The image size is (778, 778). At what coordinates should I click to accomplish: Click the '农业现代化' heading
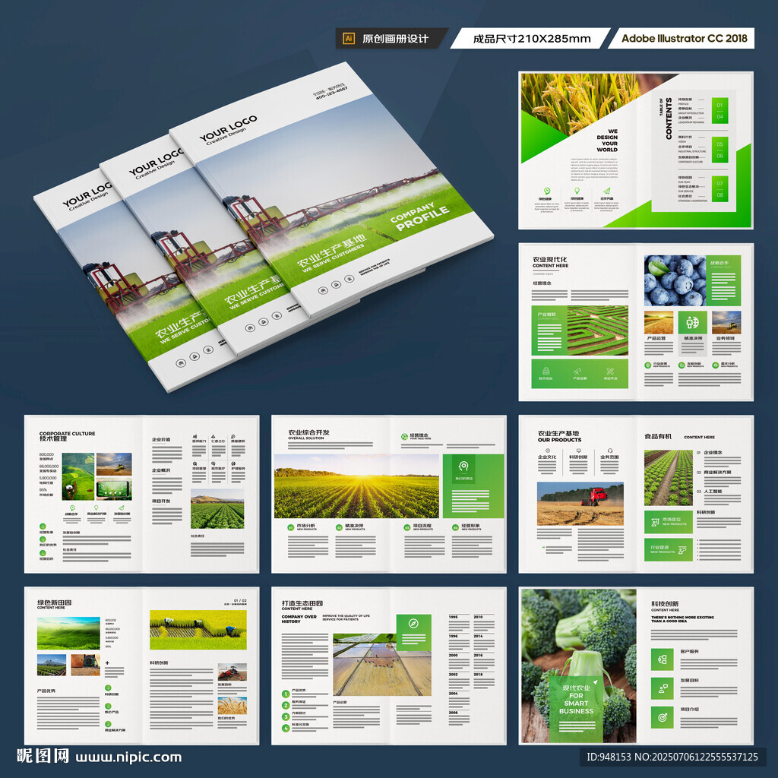[x=550, y=259]
